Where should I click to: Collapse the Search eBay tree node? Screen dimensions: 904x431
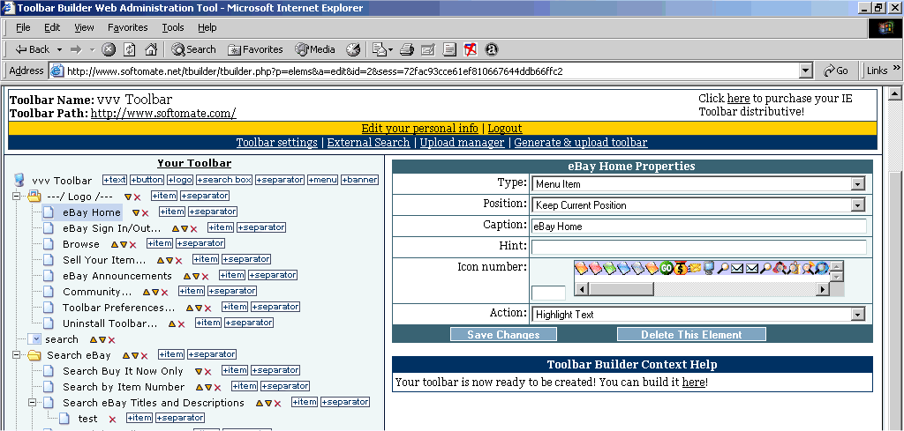click(16, 355)
